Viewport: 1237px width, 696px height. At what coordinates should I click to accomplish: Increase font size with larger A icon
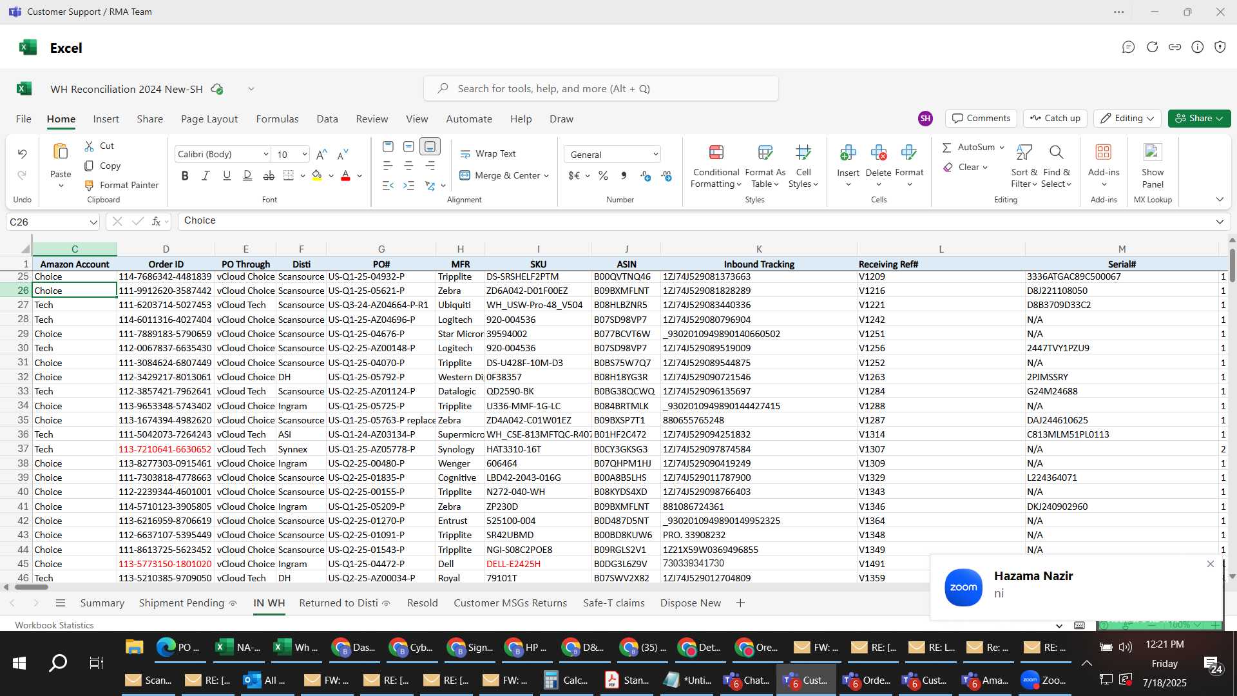click(x=321, y=154)
